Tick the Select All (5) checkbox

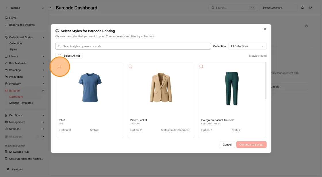(59, 55)
